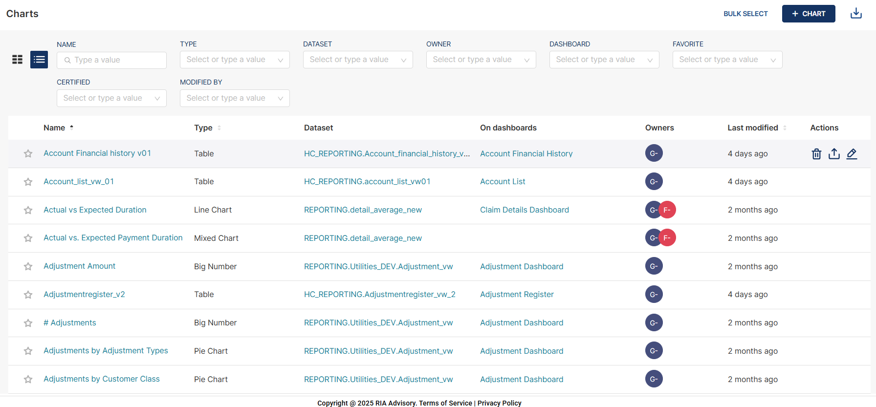Switch to list view
Screen dimensions: 876x407
click(39, 60)
